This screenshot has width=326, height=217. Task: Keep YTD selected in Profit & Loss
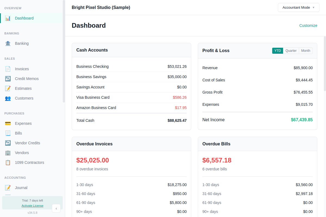277,51
